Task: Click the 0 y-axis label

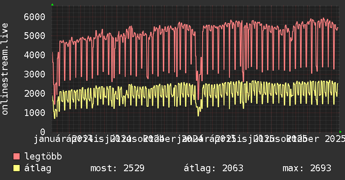Action: point(43,132)
